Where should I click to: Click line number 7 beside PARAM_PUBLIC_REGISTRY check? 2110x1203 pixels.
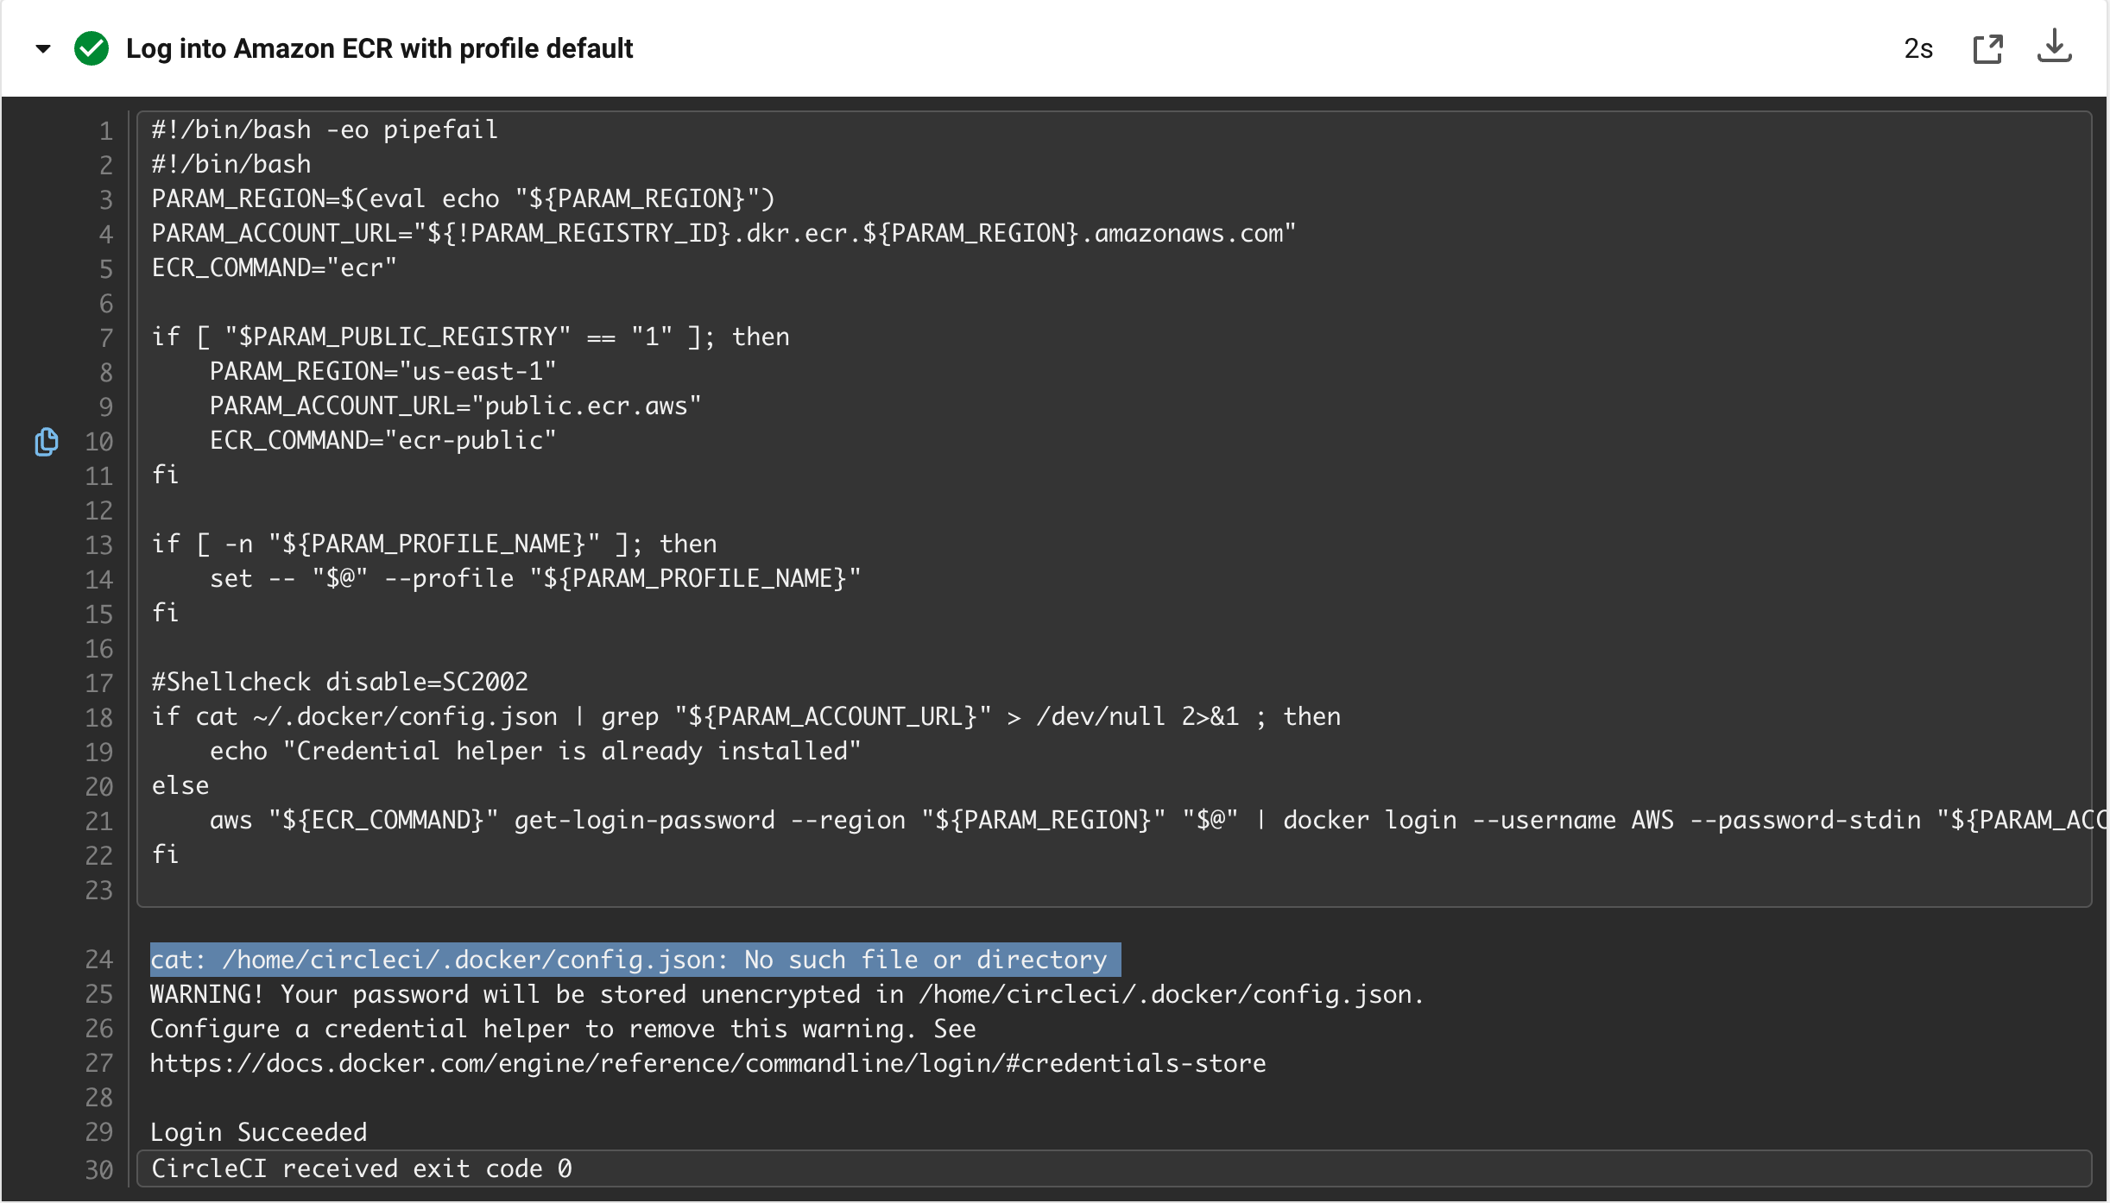pyautogui.click(x=105, y=337)
